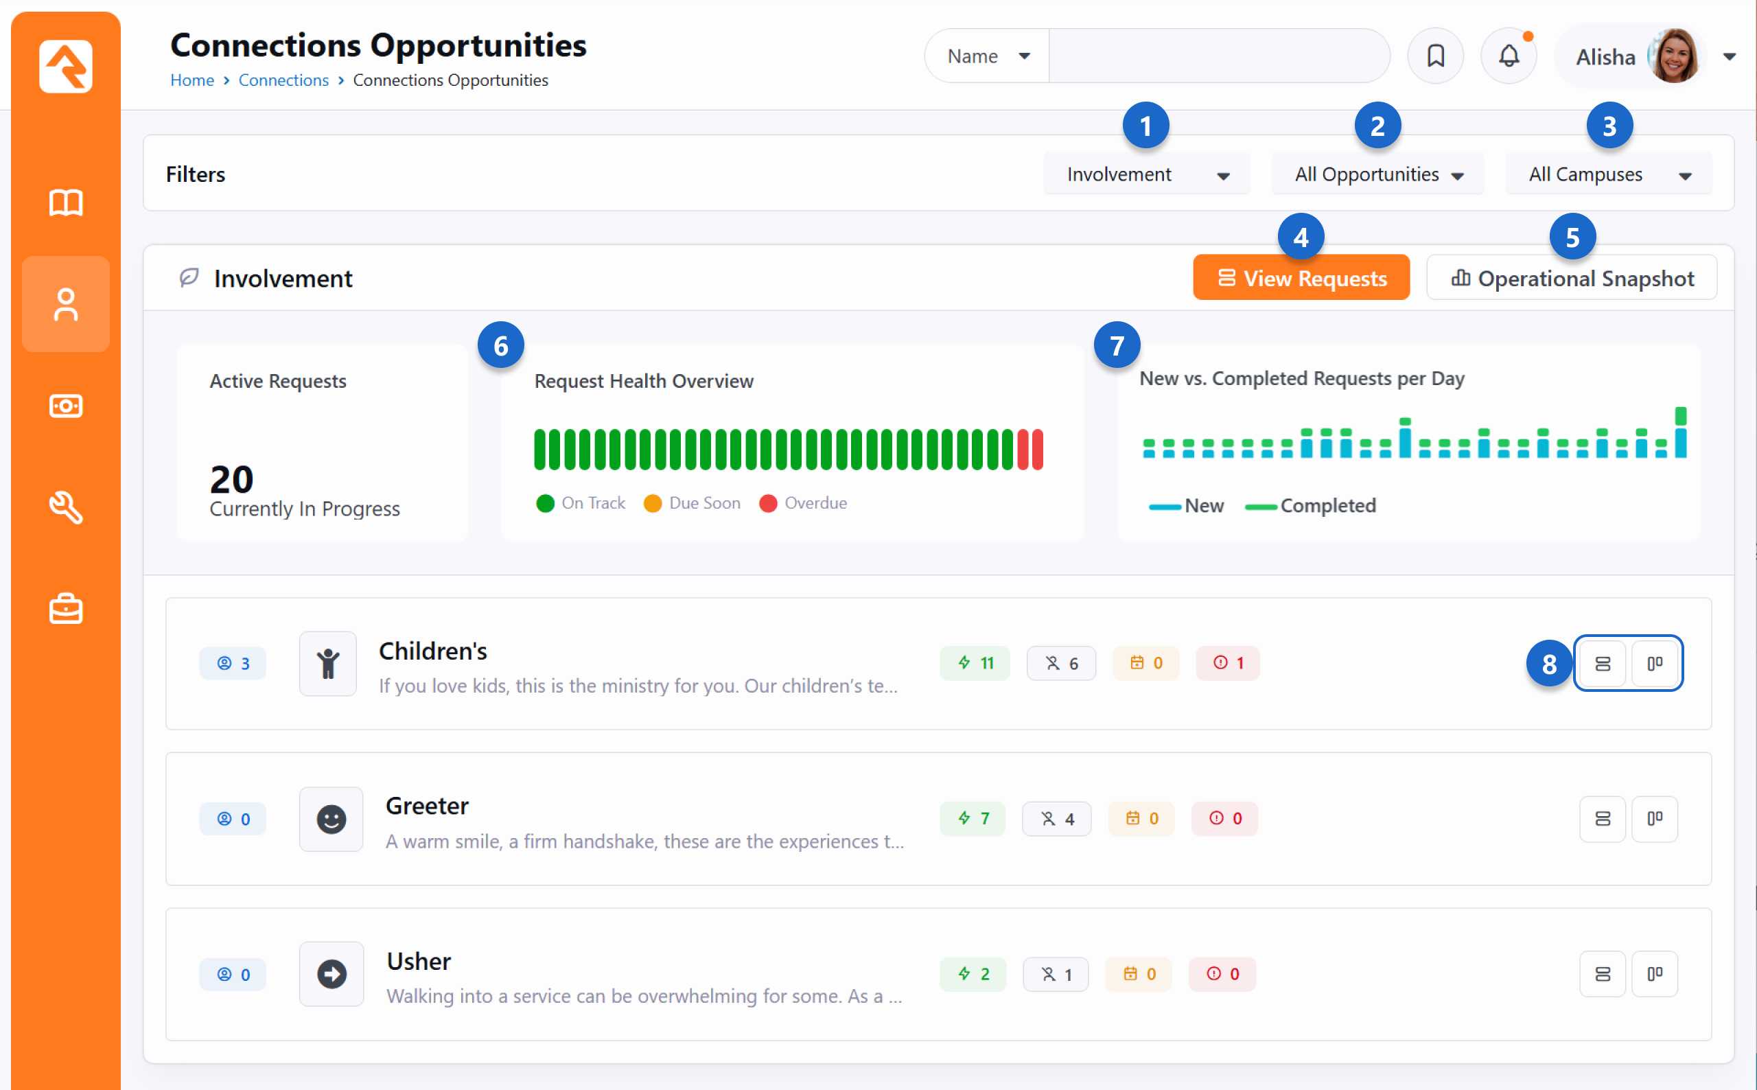Open list view for Children's row
Image resolution: width=1757 pixels, height=1090 pixels.
(x=1602, y=663)
